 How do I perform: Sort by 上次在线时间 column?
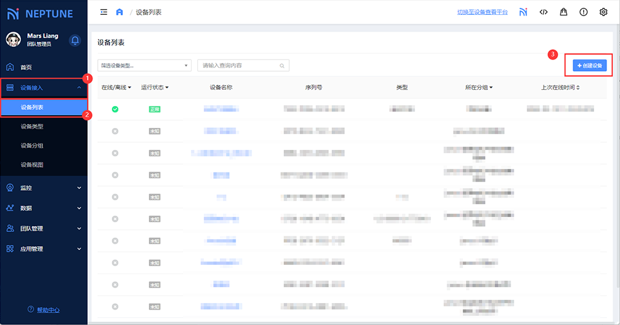click(x=560, y=87)
